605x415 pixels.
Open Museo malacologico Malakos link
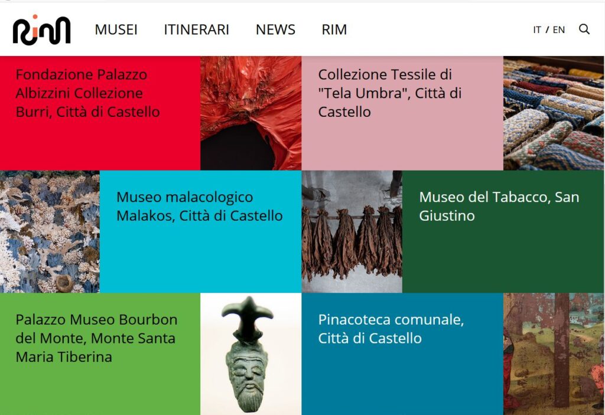(x=200, y=207)
